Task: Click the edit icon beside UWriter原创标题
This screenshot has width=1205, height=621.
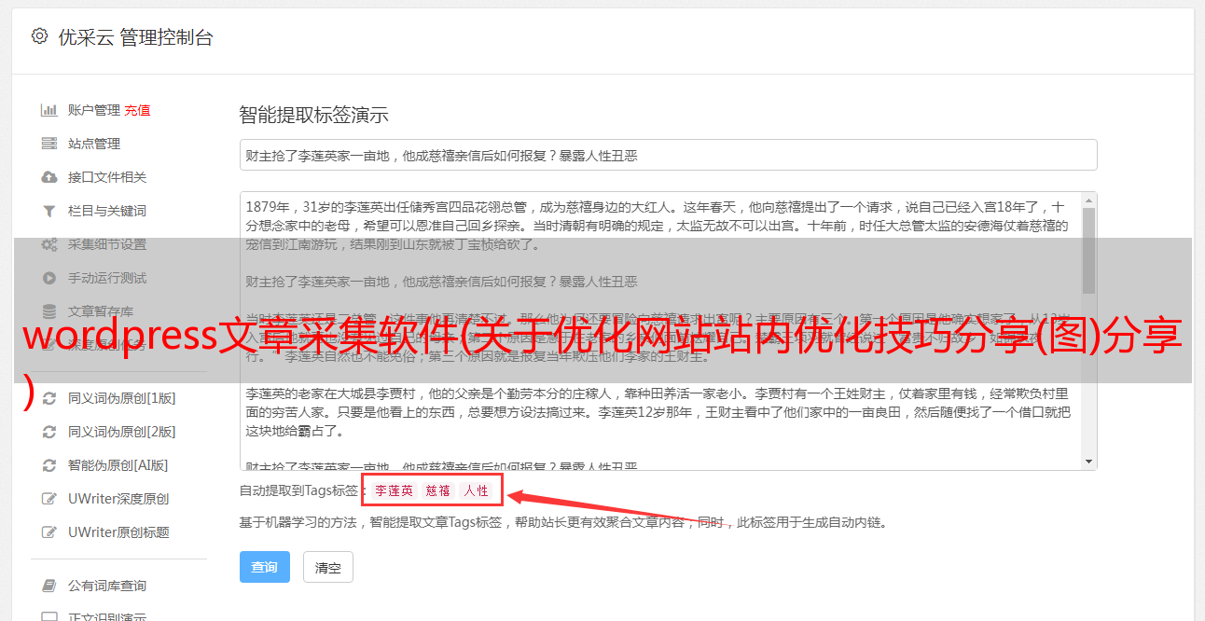Action: click(49, 532)
